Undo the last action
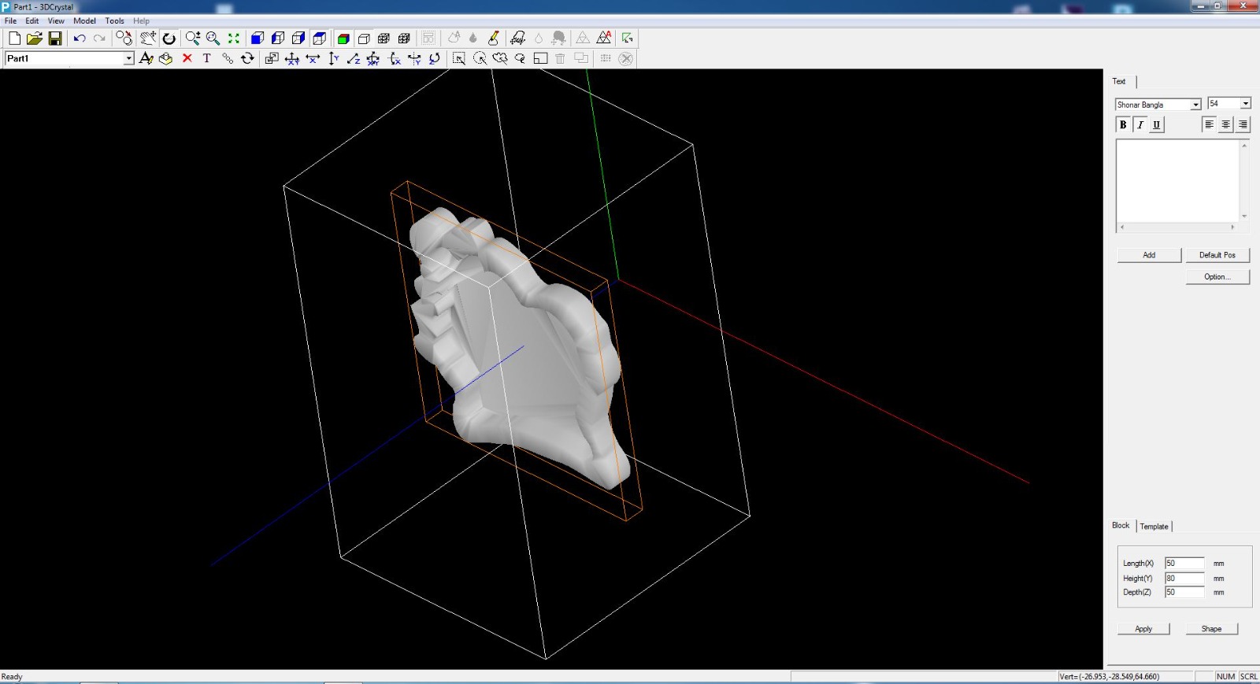1260x684 pixels. click(80, 38)
